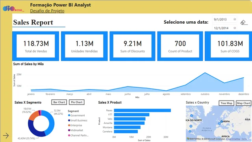Click the Sales X Product title
The height and width of the screenshot is (142, 252).
(110, 103)
